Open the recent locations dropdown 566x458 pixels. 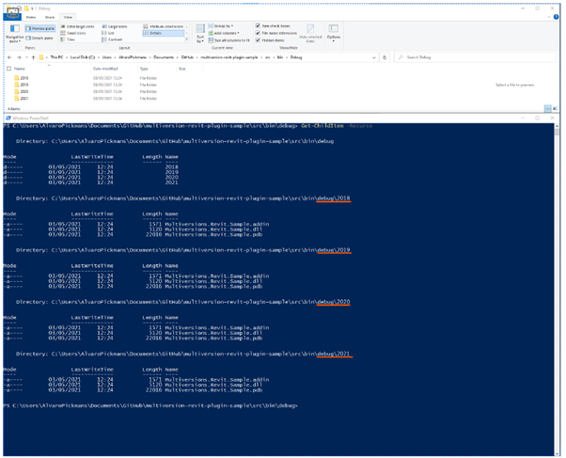click(26, 57)
